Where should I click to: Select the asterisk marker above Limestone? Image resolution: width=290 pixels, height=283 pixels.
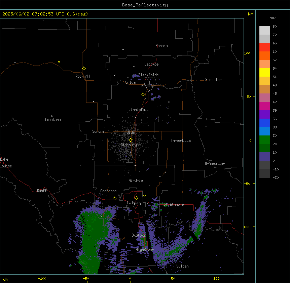[x=51, y=116]
